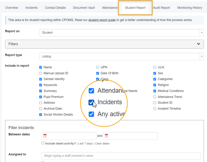This screenshot has width=207, height=162.
Task: Select the Incidents tab
Action: point(32,8)
